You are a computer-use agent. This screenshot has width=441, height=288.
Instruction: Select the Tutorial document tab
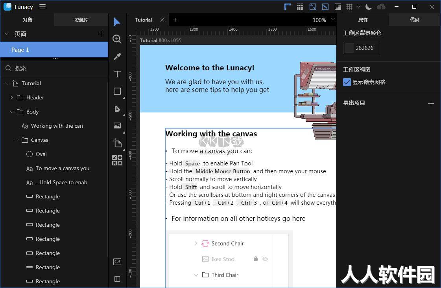pos(144,20)
